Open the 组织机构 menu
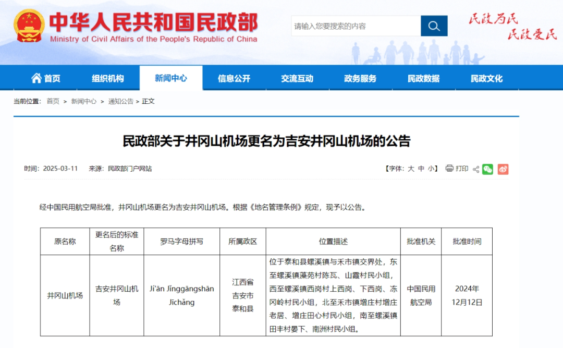The width and height of the screenshot is (563, 348). pyautogui.click(x=108, y=78)
